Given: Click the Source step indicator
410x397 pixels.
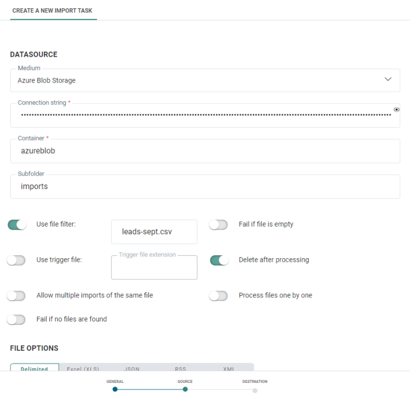Looking at the screenshot, I should coord(185,389).
